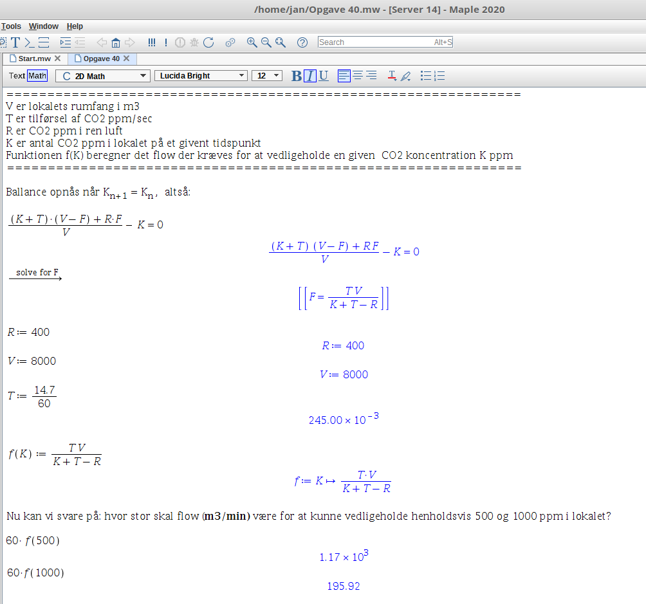The height and width of the screenshot is (604, 646).
Task: Open the 2D Math style dropdown
Action: pos(102,76)
